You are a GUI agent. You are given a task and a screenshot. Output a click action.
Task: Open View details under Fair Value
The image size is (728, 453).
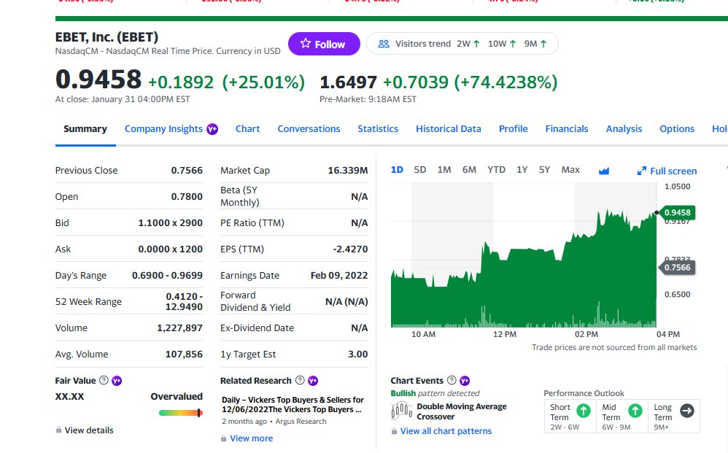(x=89, y=430)
